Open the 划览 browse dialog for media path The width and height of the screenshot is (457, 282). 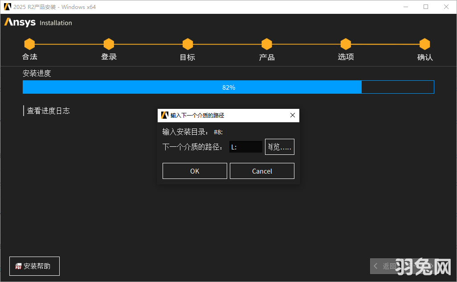point(279,146)
